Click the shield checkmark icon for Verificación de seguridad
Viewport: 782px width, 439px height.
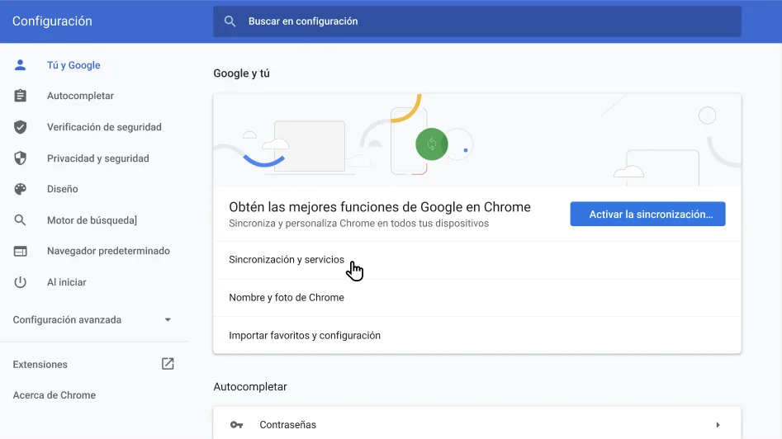click(21, 127)
